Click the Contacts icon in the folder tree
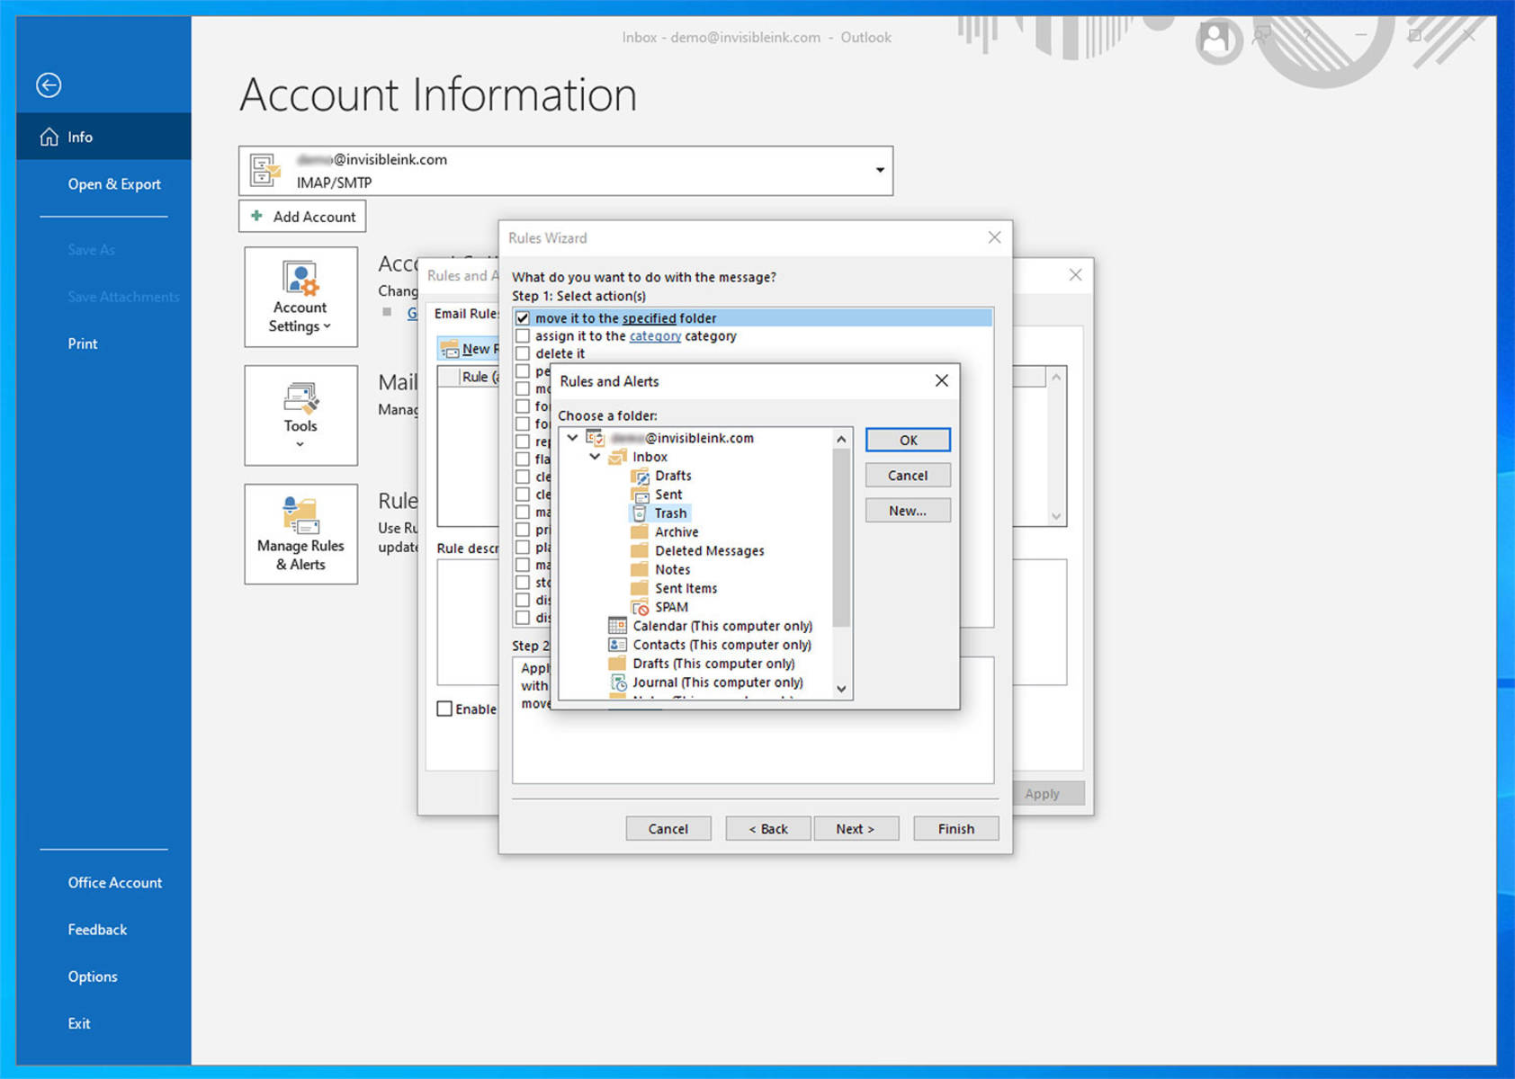Image resolution: width=1515 pixels, height=1079 pixels. (617, 645)
